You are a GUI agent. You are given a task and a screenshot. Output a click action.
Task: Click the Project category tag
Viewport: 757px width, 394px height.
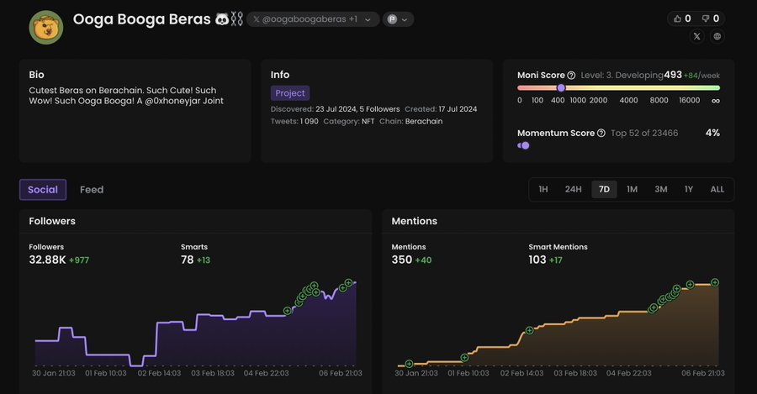tap(290, 93)
